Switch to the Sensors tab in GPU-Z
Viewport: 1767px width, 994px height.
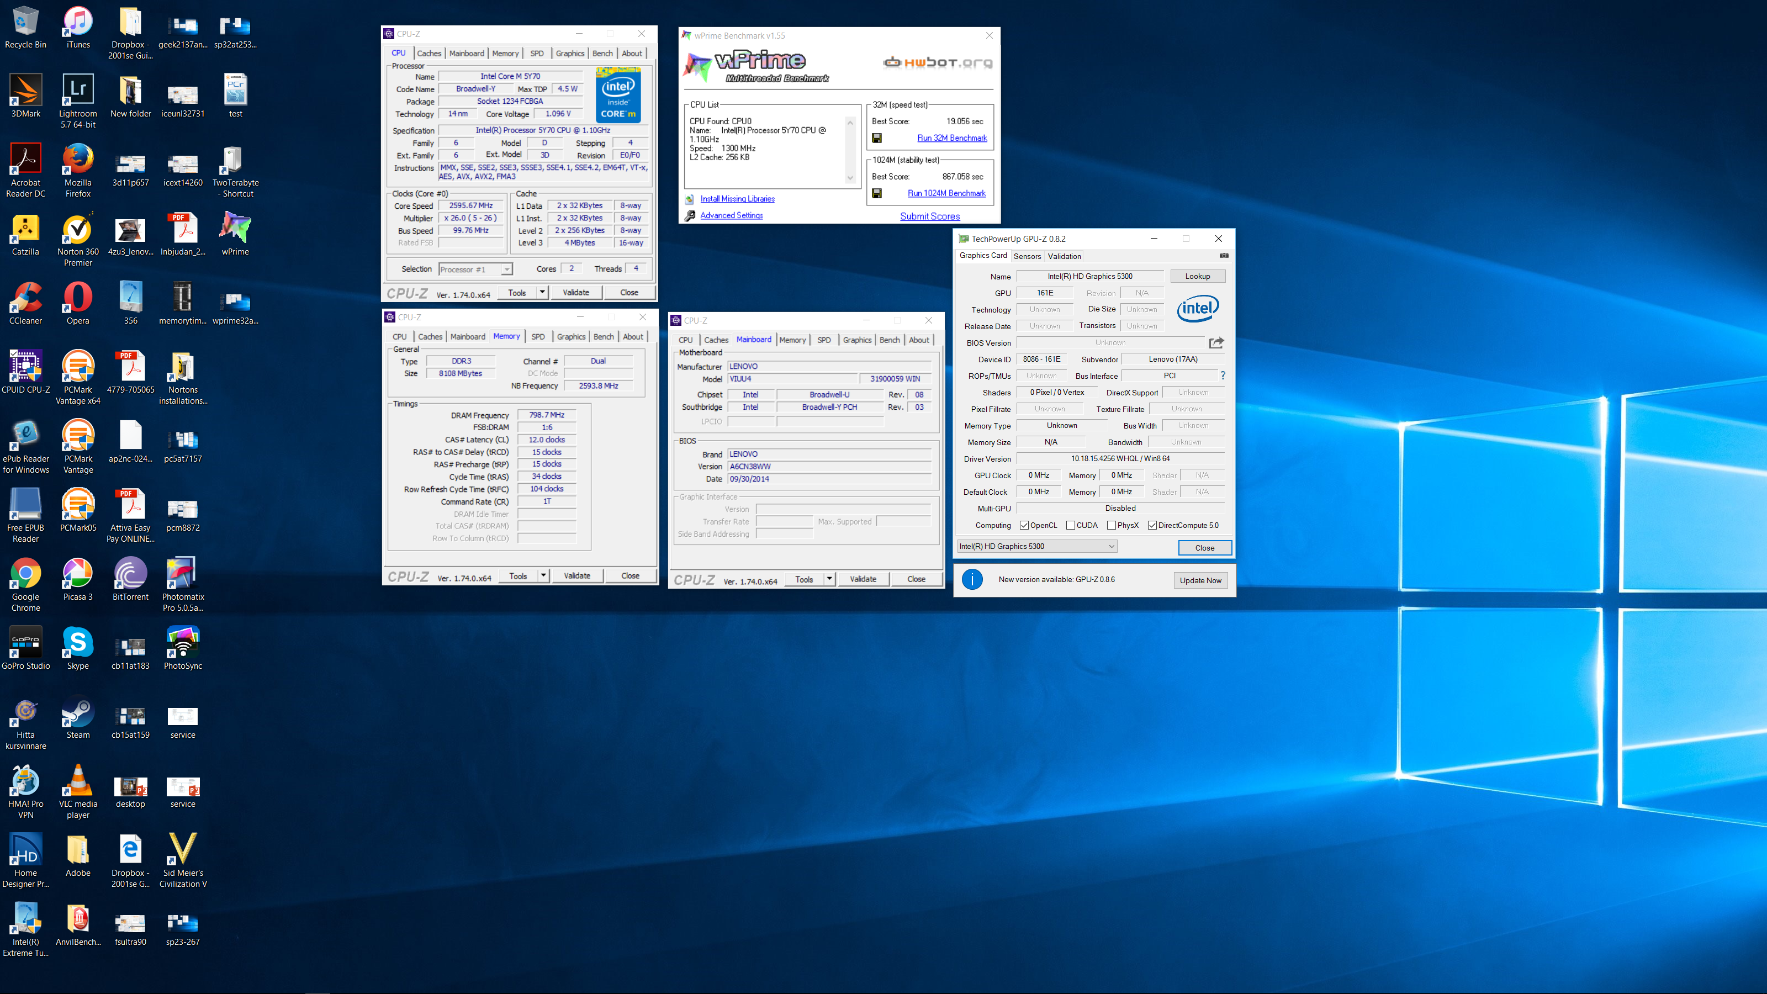[x=1027, y=256]
